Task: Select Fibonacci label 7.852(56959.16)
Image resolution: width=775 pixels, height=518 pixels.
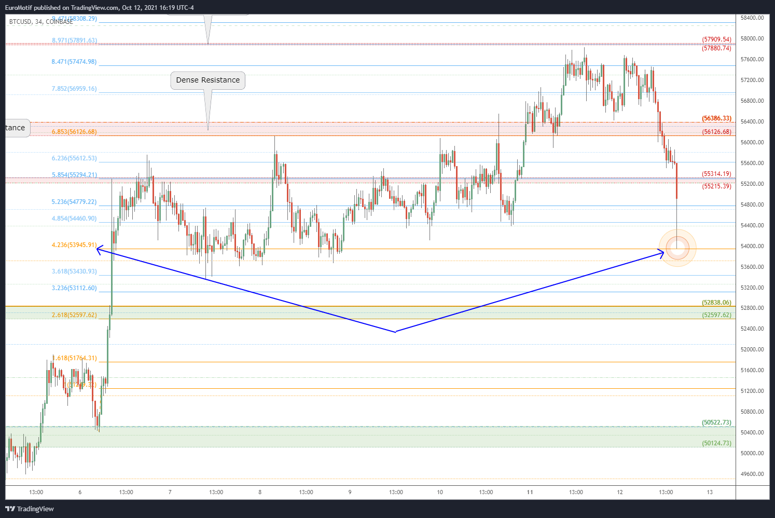Action: (x=74, y=89)
